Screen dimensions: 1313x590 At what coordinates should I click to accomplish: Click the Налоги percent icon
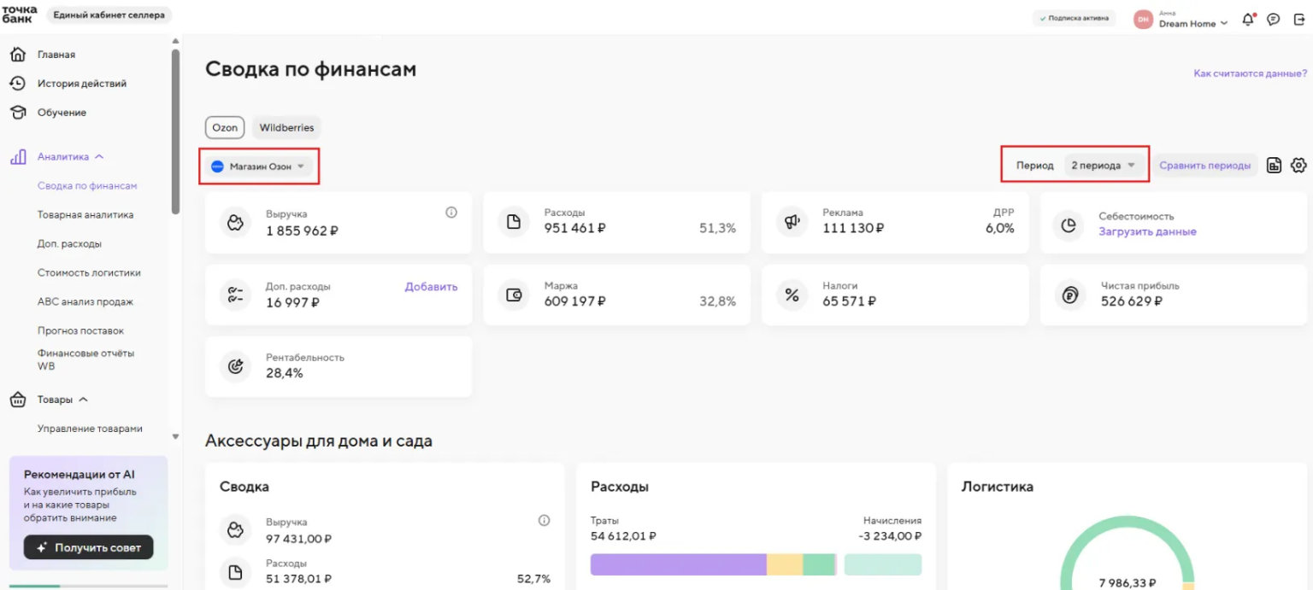(x=792, y=295)
